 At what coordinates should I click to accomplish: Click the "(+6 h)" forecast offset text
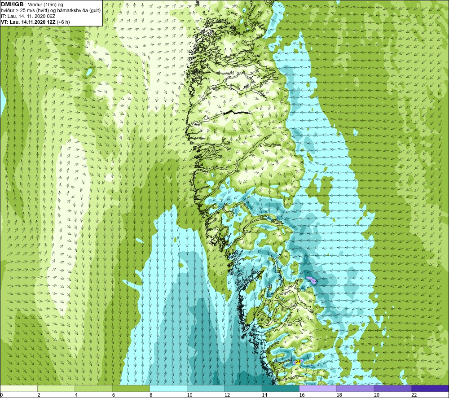(x=63, y=22)
